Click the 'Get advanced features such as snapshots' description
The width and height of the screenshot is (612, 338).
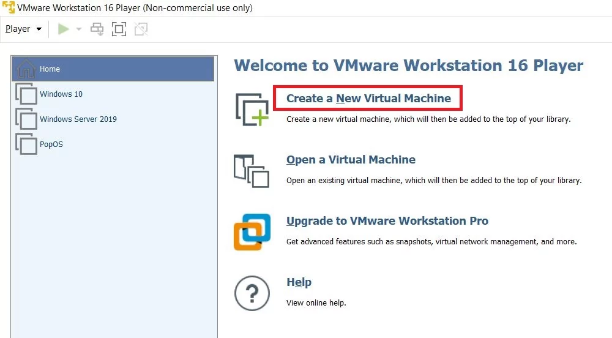coord(431,242)
